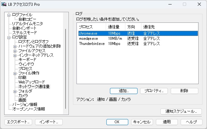Expand the フォルダ tree node

click(15, 91)
